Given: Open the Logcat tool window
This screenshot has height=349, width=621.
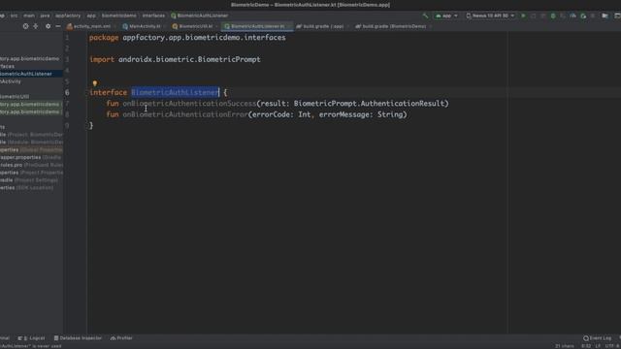Looking at the screenshot, I should click(x=31, y=338).
